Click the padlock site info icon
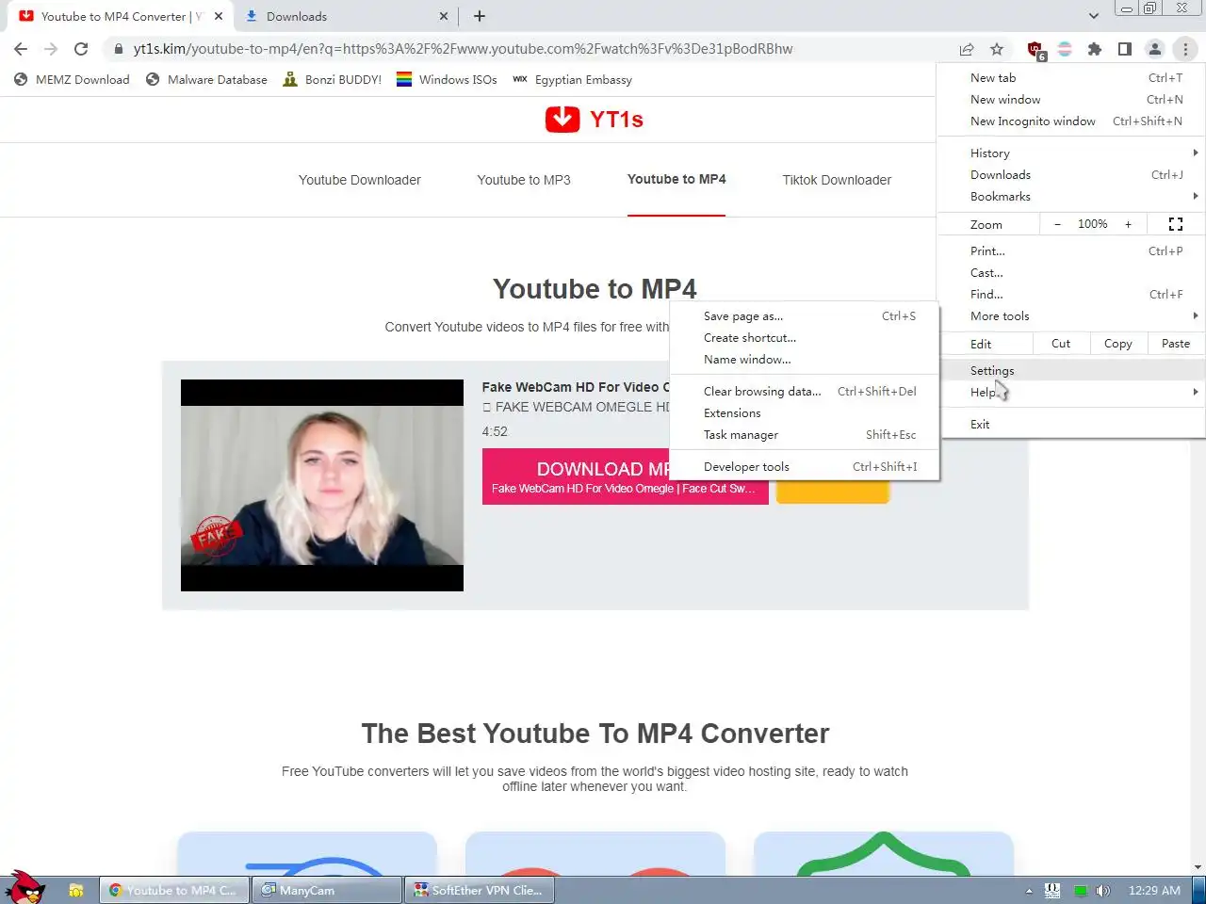Viewport: 1206px width, 904px height. 118,49
